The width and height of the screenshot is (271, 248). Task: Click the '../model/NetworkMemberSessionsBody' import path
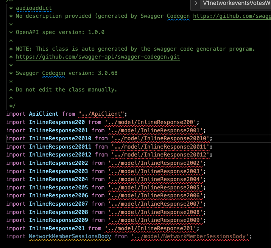(x=191, y=236)
